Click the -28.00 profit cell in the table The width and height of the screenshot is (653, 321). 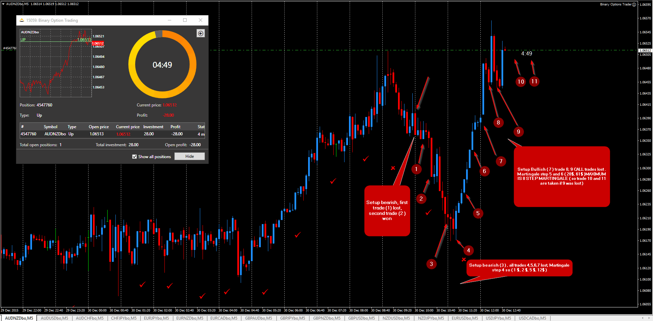coord(177,134)
